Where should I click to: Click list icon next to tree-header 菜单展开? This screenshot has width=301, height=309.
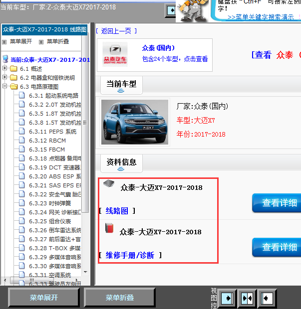coord(4,42)
